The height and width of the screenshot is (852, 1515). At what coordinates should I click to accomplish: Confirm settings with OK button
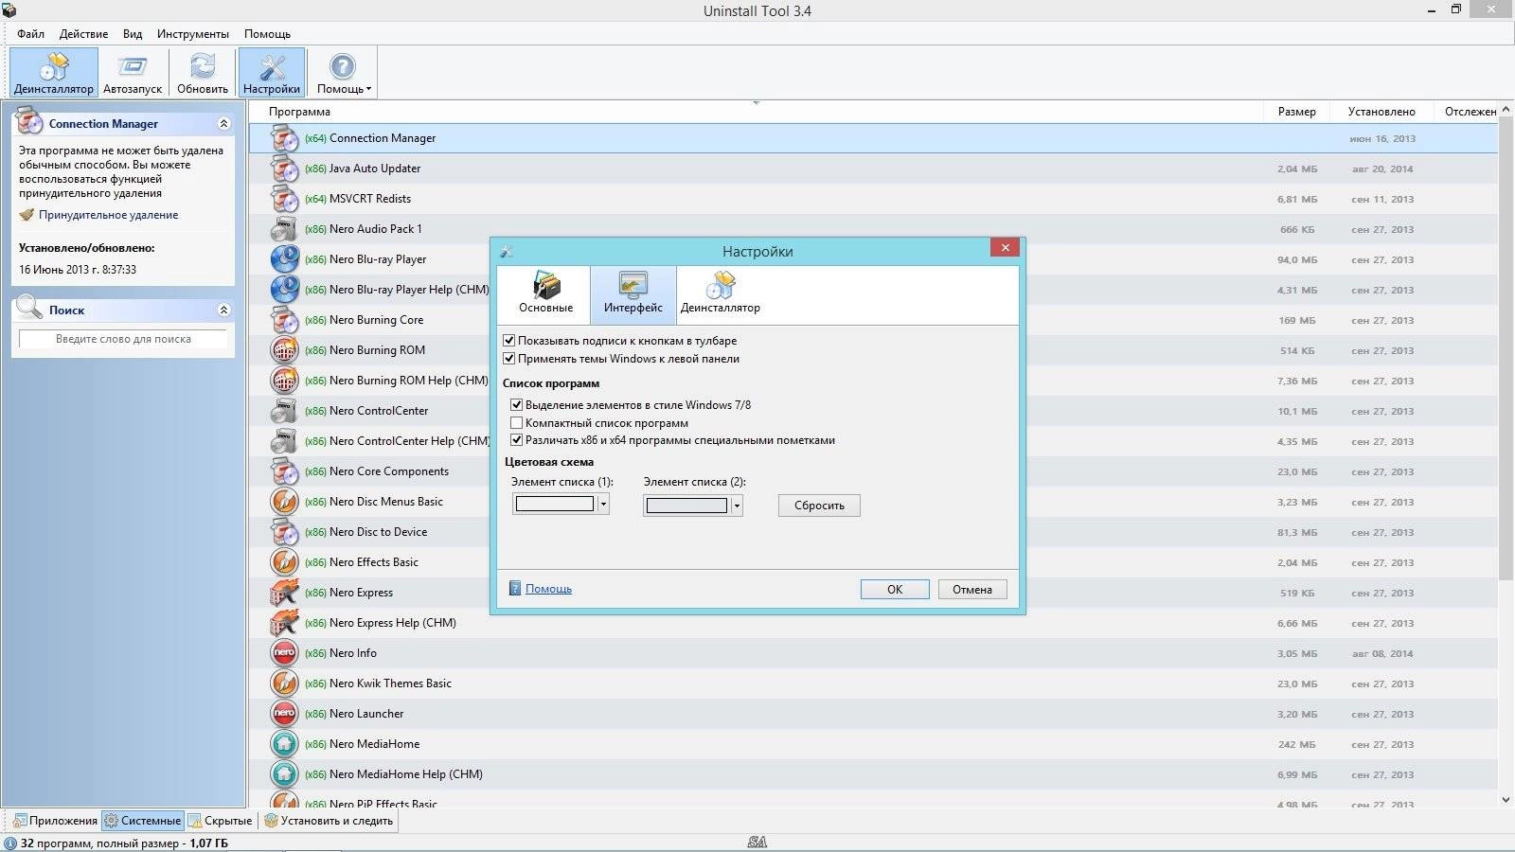(895, 589)
